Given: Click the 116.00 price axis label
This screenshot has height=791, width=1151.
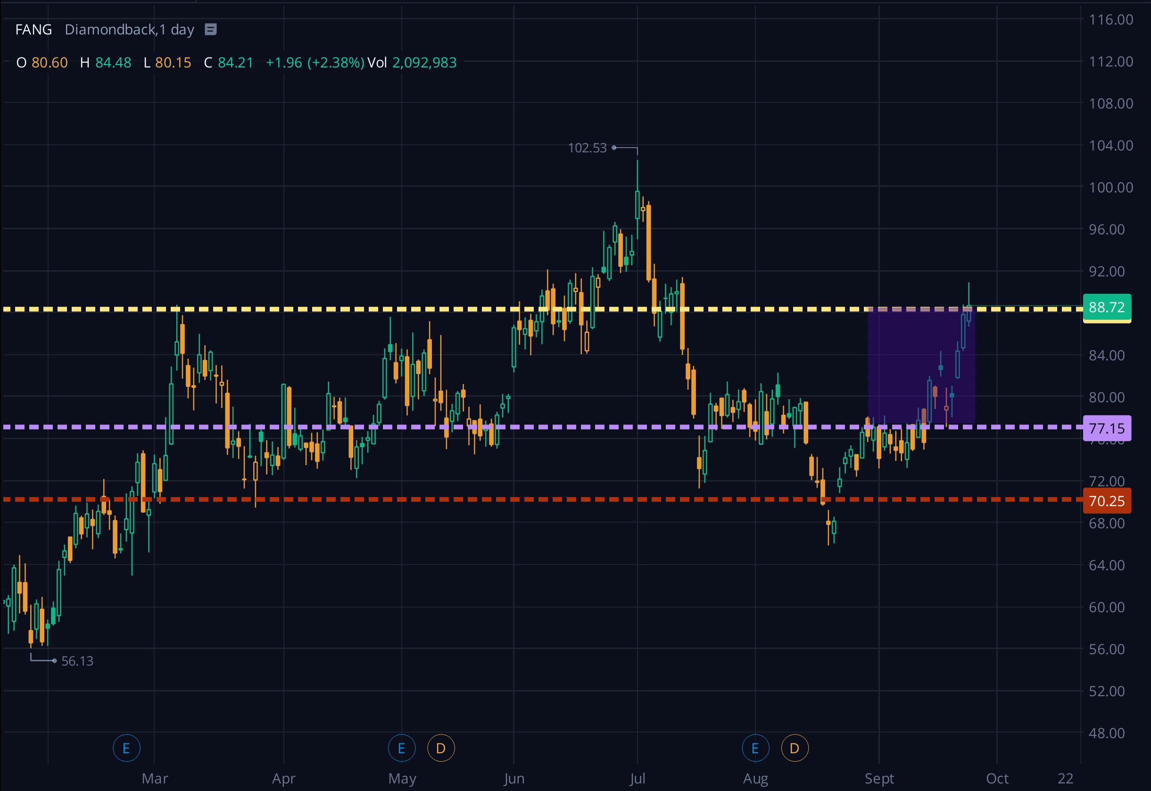Looking at the screenshot, I should [1111, 19].
